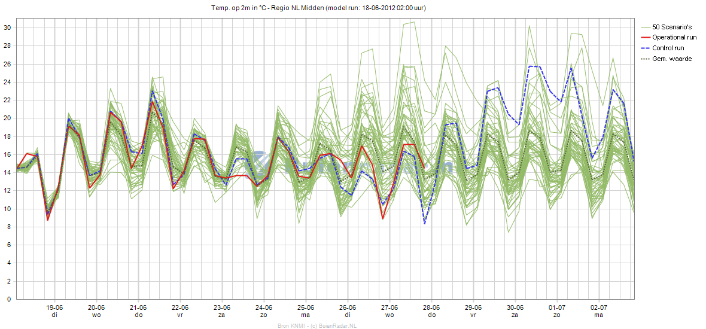Click the y-axis value '2'
Viewport: 706px width, 329px height.
(9, 281)
